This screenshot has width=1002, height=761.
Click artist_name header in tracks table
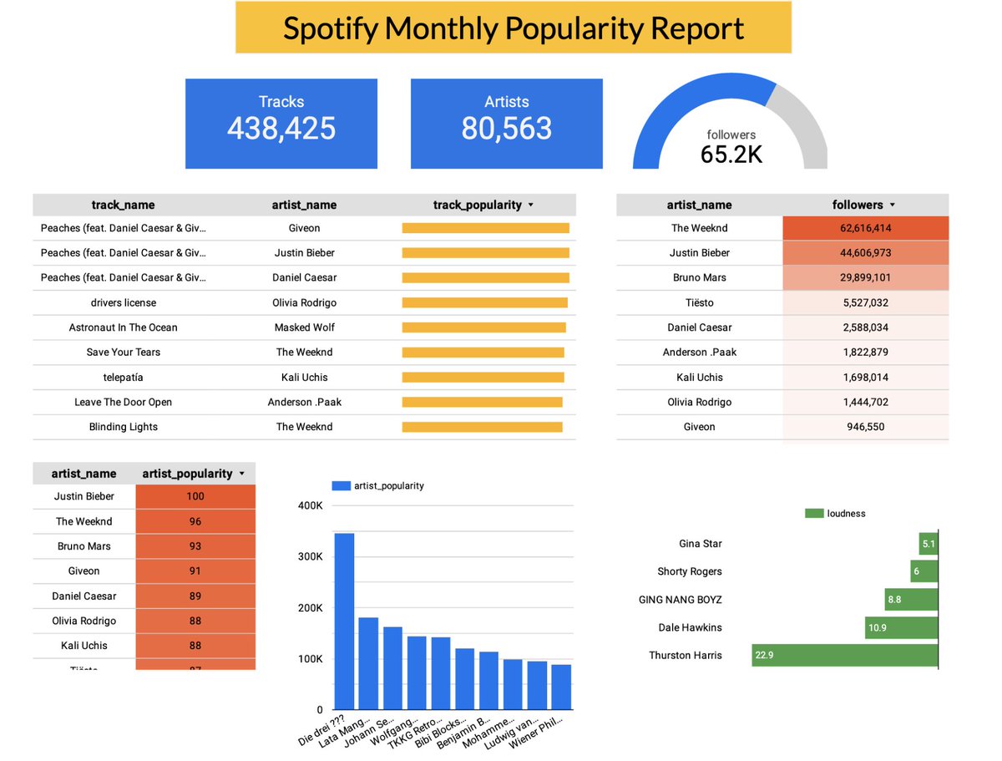coord(304,205)
